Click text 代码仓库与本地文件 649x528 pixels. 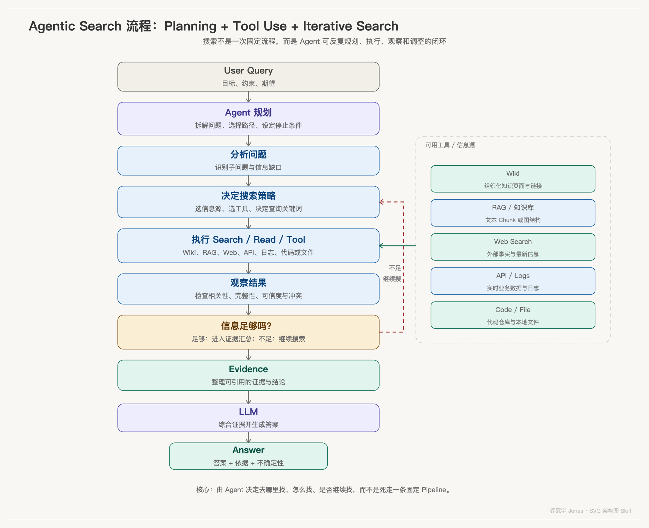pyautogui.click(x=513, y=322)
